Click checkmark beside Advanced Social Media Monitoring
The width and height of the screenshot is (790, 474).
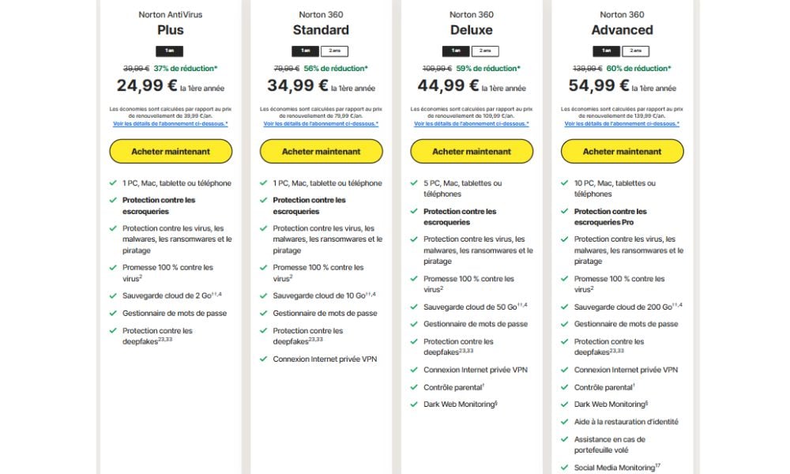pyautogui.click(x=565, y=468)
